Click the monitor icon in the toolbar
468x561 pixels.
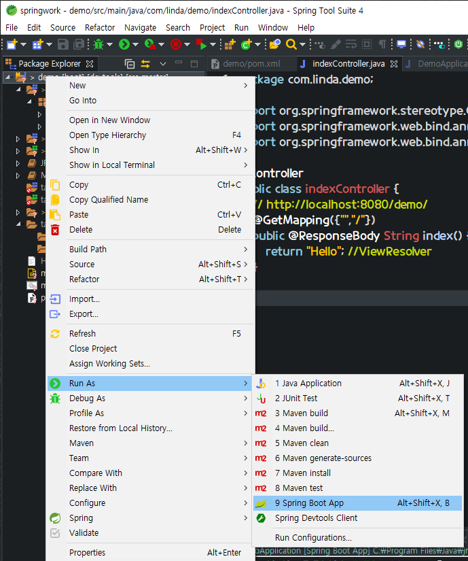(401, 44)
